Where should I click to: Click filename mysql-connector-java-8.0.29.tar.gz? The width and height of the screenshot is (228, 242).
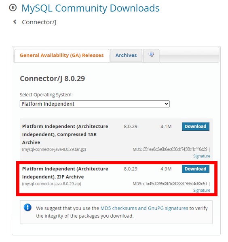point(54,149)
